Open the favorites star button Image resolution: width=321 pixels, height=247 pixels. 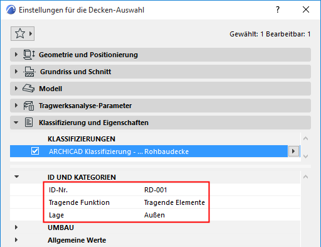[x=23, y=33]
